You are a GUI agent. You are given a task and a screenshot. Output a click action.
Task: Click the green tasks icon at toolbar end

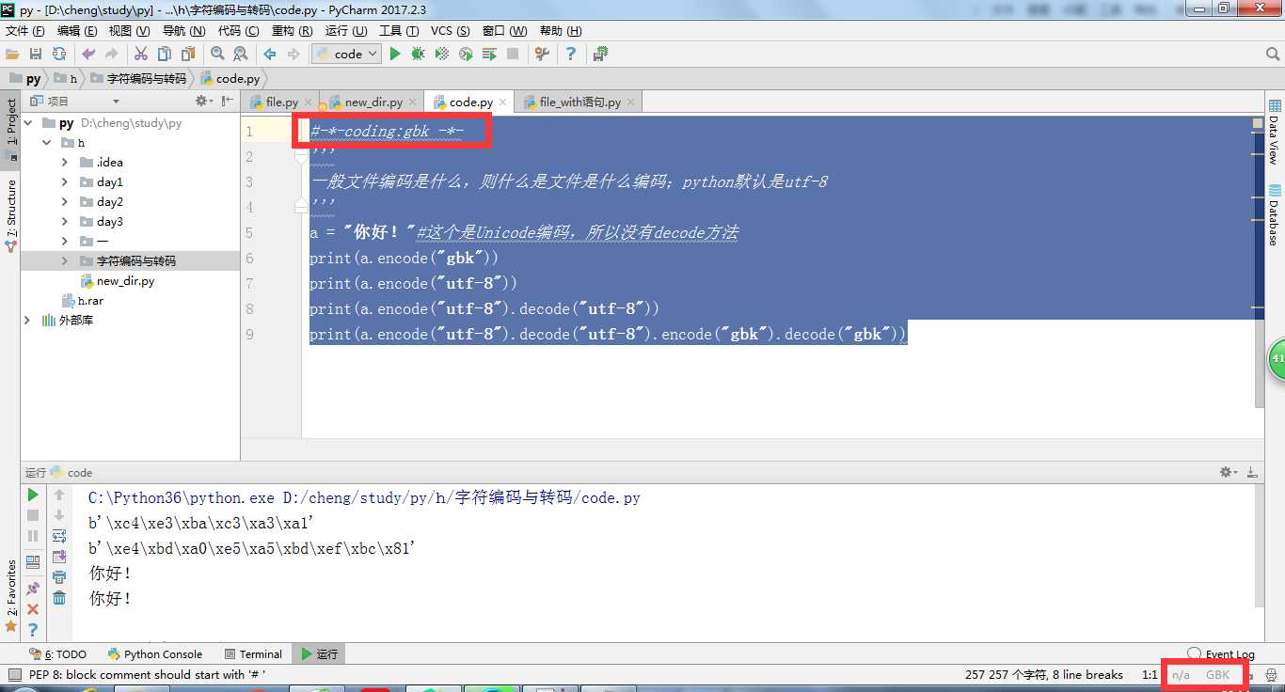tap(600, 54)
